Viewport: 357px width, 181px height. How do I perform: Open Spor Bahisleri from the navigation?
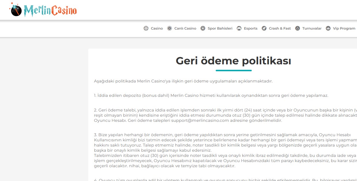pos(220,28)
